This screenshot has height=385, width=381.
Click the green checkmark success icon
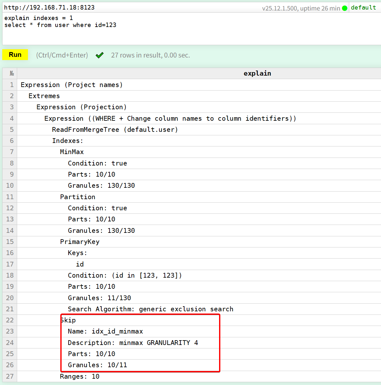[100, 55]
